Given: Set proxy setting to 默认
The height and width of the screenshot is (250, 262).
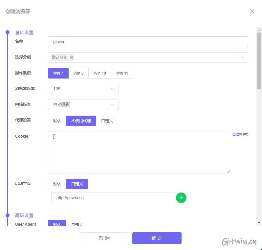Looking at the screenshot, I should pyautogui.click(x=57, y=121).
